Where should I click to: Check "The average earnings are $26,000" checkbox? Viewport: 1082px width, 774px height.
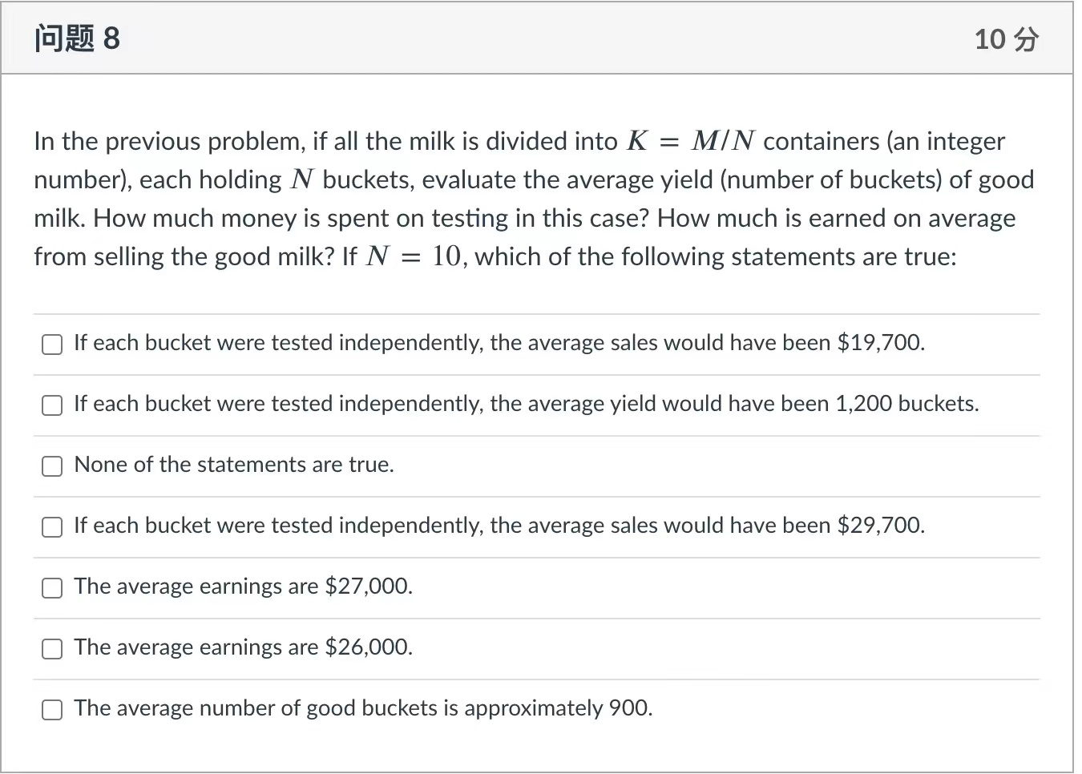51,648
